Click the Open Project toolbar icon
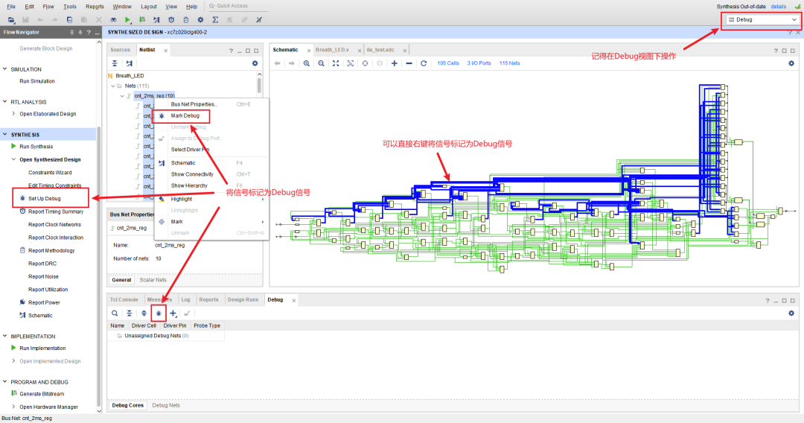This screenshot has height=423, width=804. [10, 20]
